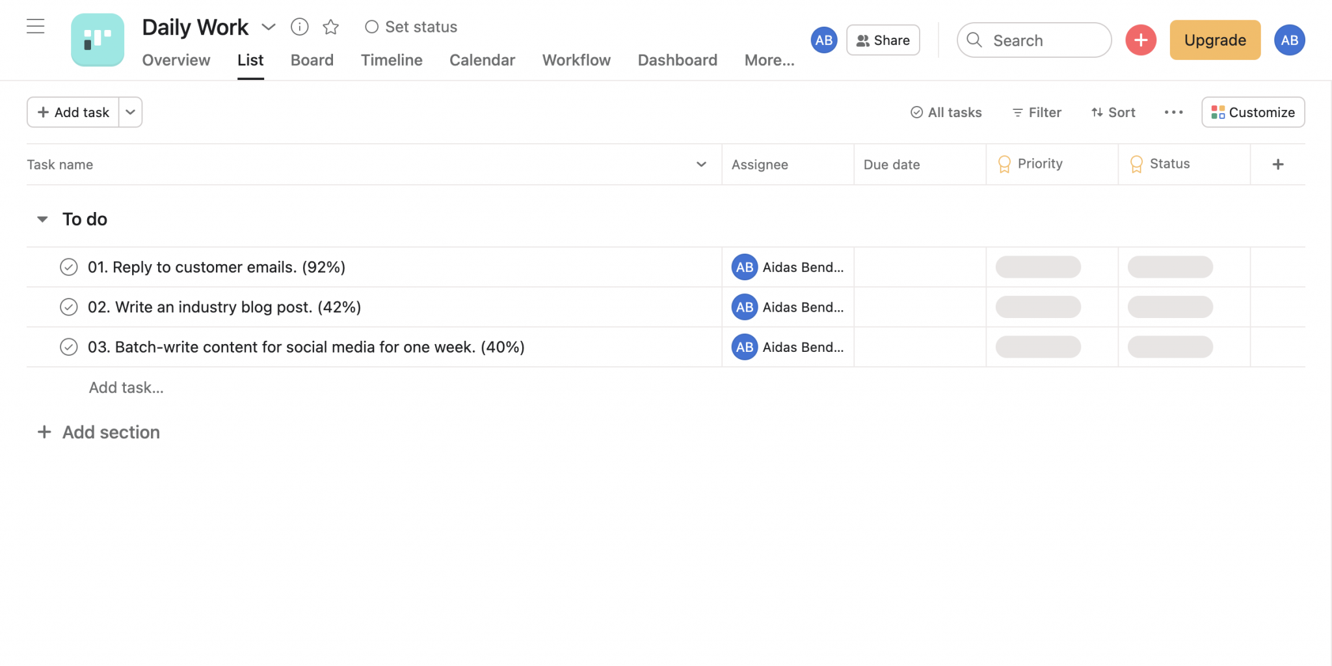The width and height of the screenshot is (1332, 666).
Task: Set priority pill for industry blog post
Action: [x=1038, y=307]
